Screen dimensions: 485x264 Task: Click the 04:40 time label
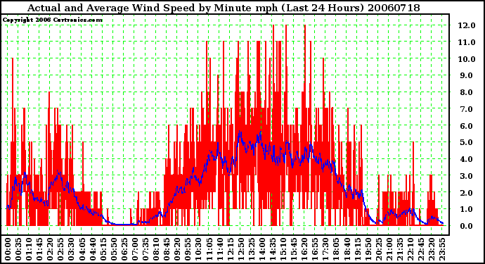[92, 249]
